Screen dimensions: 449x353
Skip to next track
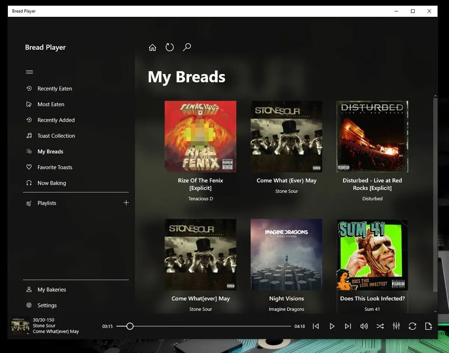348,326
